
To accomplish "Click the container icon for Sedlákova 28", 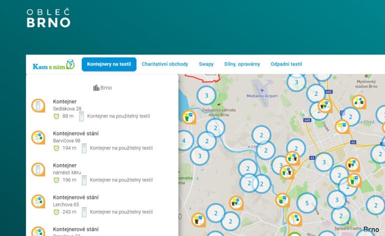I will pyautogui.click(x=38, y=106).
